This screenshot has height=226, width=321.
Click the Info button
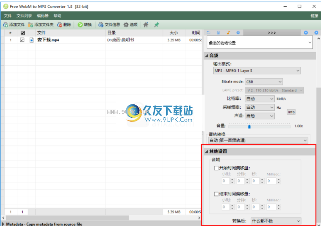click(291, 112)
